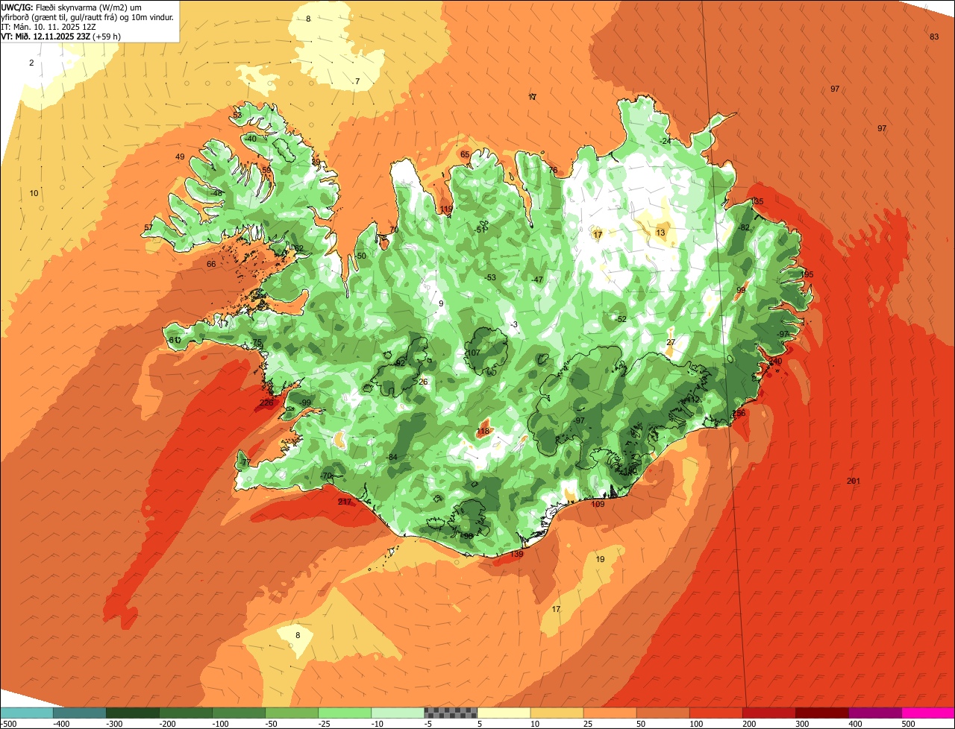This screenshot has height=729, width=955.
Task: Click the map value '2' in the northwest ocean
Action: point(31,63)
